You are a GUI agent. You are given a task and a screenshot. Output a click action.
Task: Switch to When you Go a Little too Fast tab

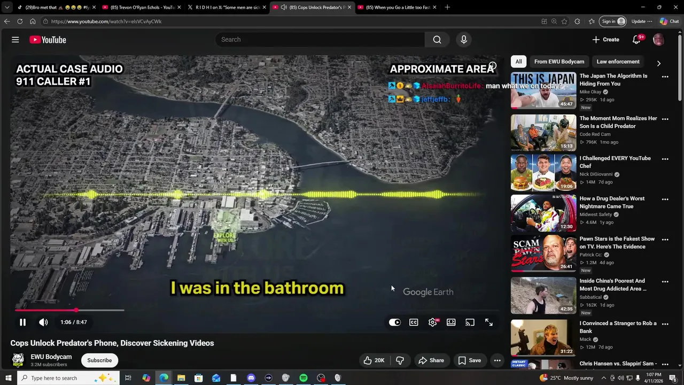[x=398, y=7]
